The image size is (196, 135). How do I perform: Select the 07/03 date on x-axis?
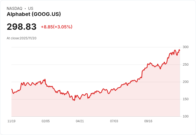(x=114, y=121)
